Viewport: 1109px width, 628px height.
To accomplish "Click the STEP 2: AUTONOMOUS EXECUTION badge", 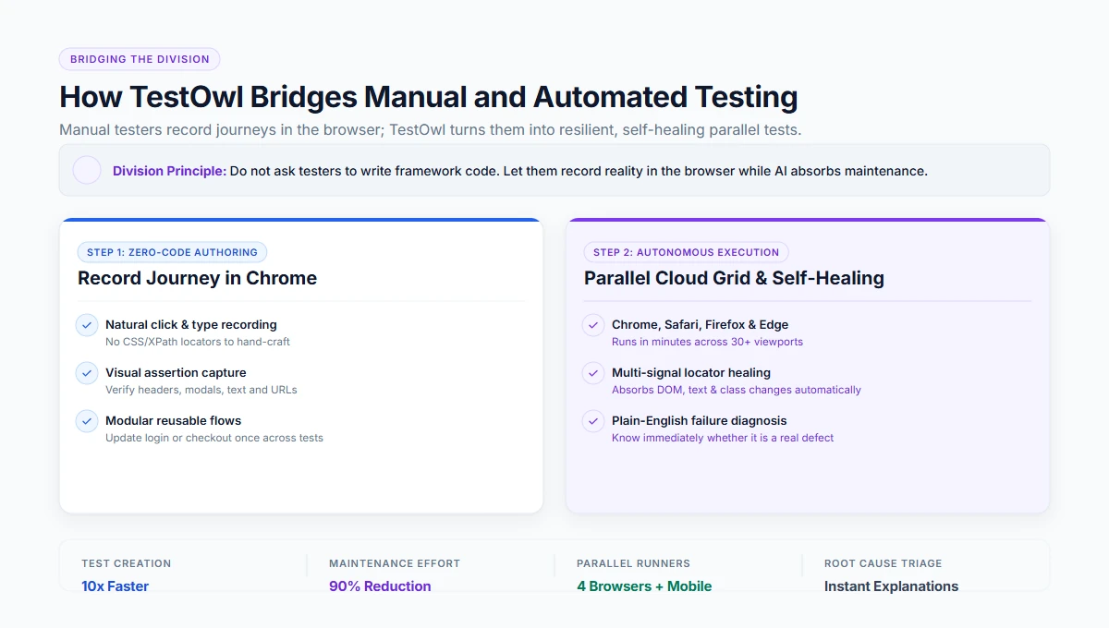I will 686,252.
